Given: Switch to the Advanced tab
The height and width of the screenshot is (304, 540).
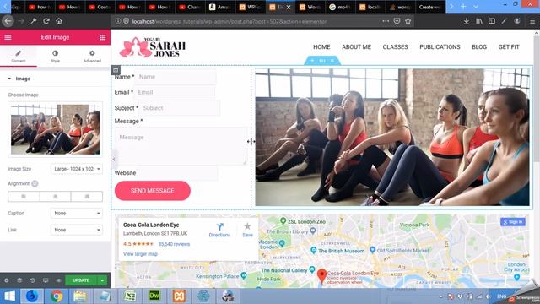Looking at the screenshot, I should [92, 57].
